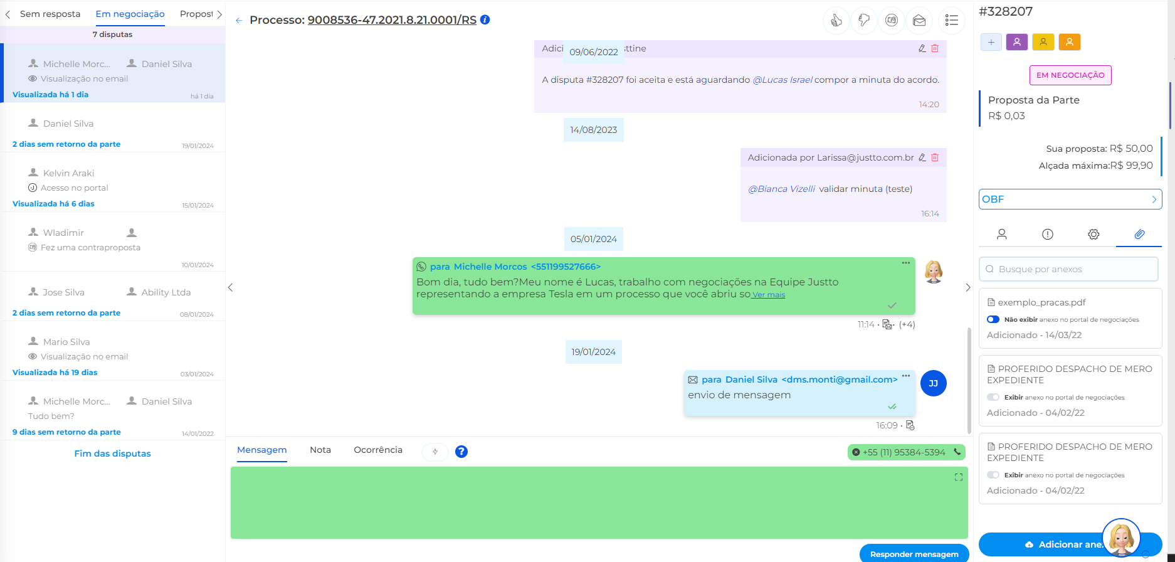Click the money counterproposal icon in header

892,21
